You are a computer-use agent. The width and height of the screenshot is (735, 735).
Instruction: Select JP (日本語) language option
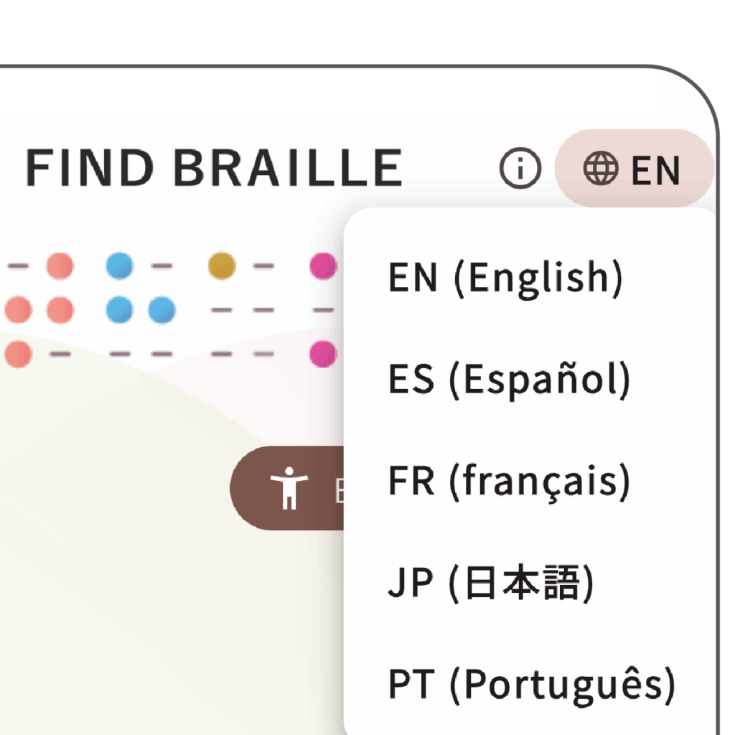[491, 584]
